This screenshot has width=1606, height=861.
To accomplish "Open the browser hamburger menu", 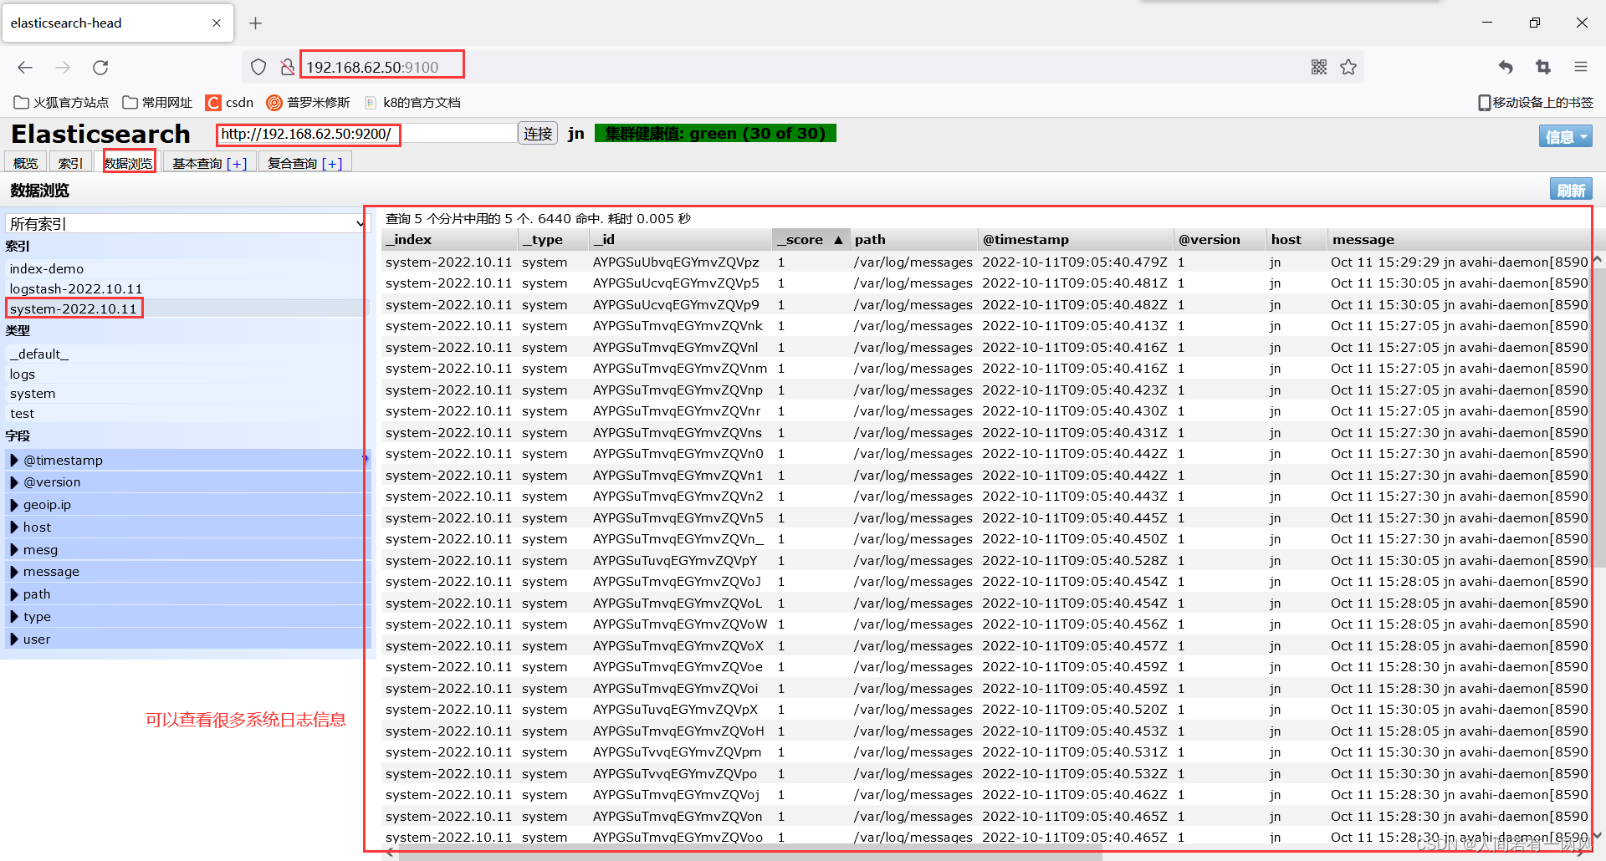I will click(1581, 67).
